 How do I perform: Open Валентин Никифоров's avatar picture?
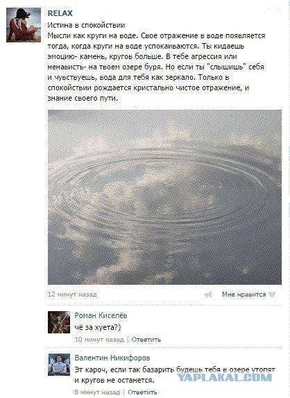(59, 365)
